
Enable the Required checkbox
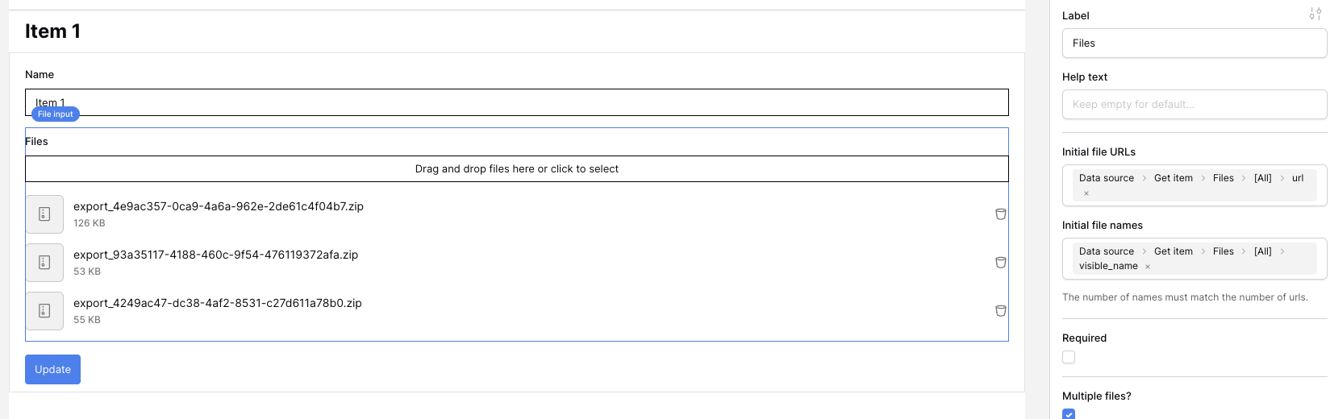(1069, 357)
